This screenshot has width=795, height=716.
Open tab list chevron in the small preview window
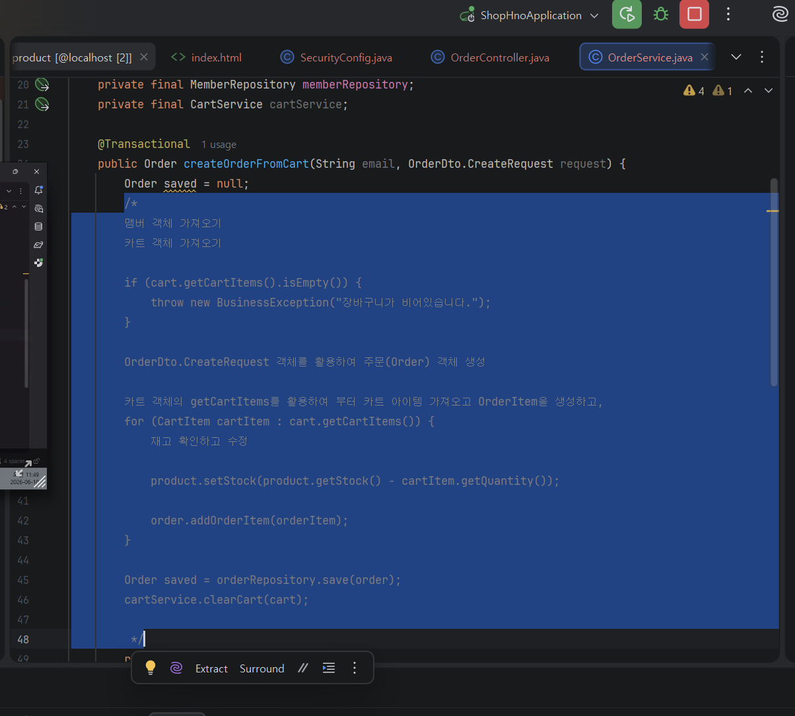pos(9,190)
